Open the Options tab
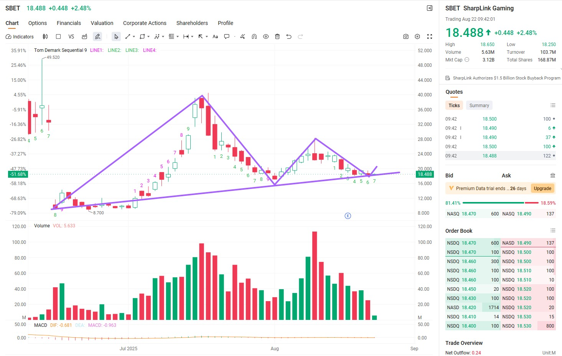 pyautogui.click(x=38, y=23)
